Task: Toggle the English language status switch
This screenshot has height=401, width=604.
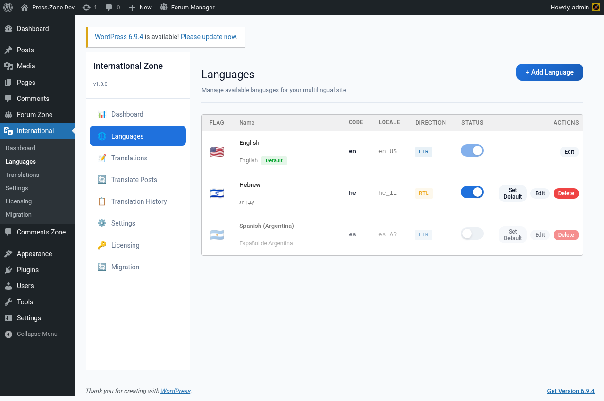Action: pyautogui.click(x=472, y=150)
